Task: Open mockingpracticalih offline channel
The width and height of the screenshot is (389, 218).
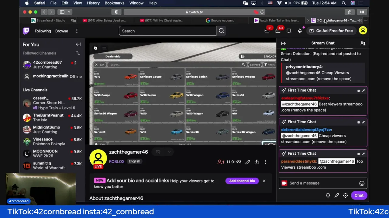Action: pyautogui.click(x=52, y=76)
